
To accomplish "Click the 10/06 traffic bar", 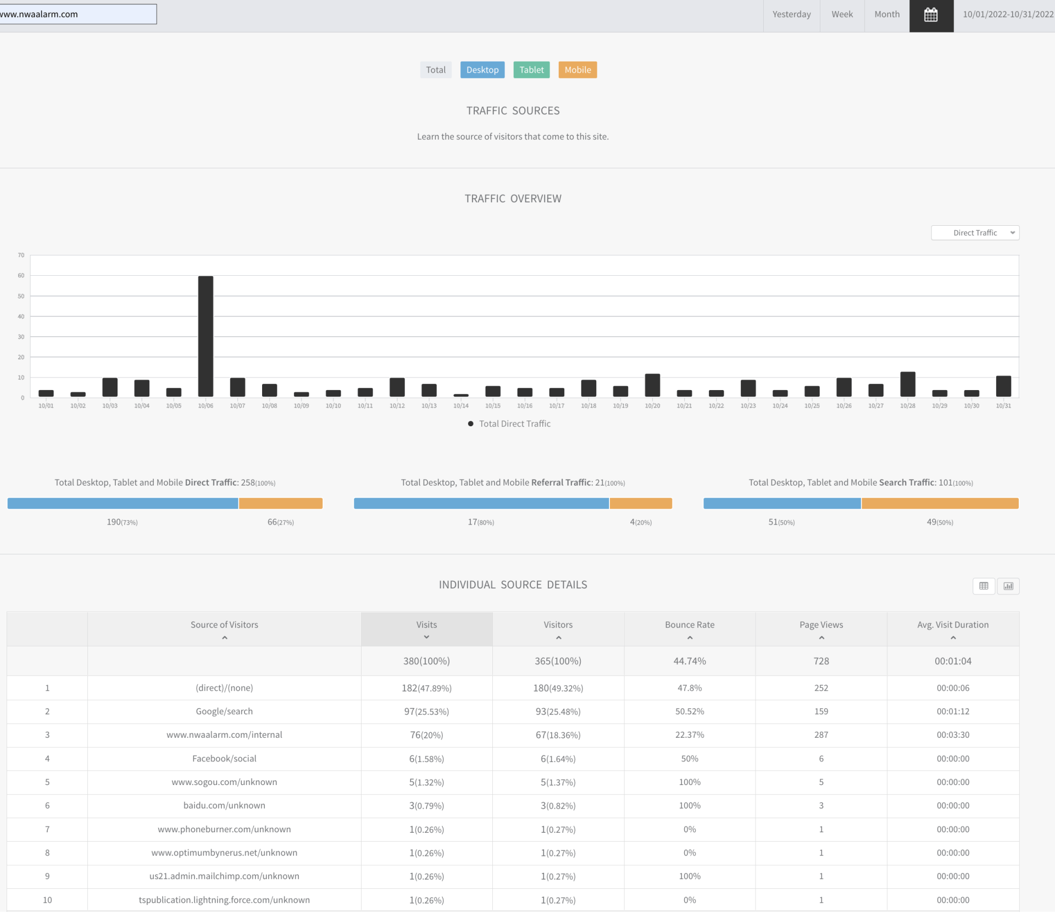I will click(206, 336).
